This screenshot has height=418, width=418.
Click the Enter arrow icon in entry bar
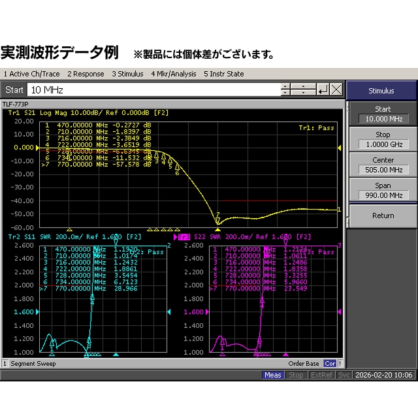(x=323, y=89)
